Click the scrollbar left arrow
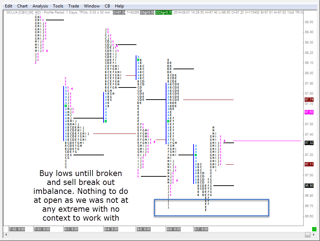 pyautogui.click(x=6, y=235)
